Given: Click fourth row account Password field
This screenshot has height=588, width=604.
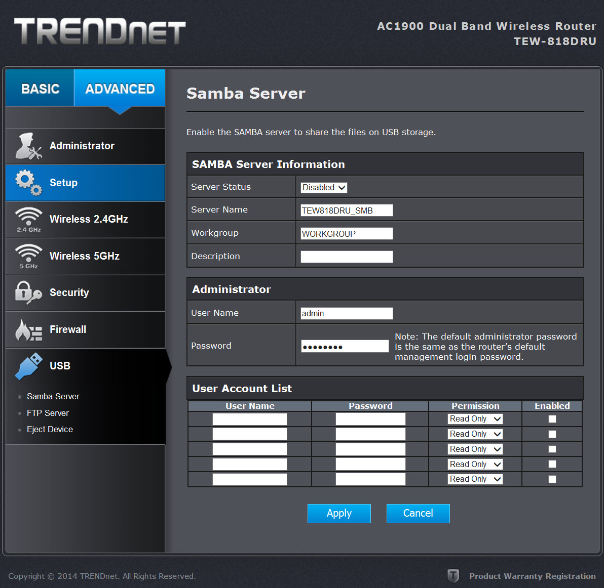Looking at the screenshot, I should 370,464.
